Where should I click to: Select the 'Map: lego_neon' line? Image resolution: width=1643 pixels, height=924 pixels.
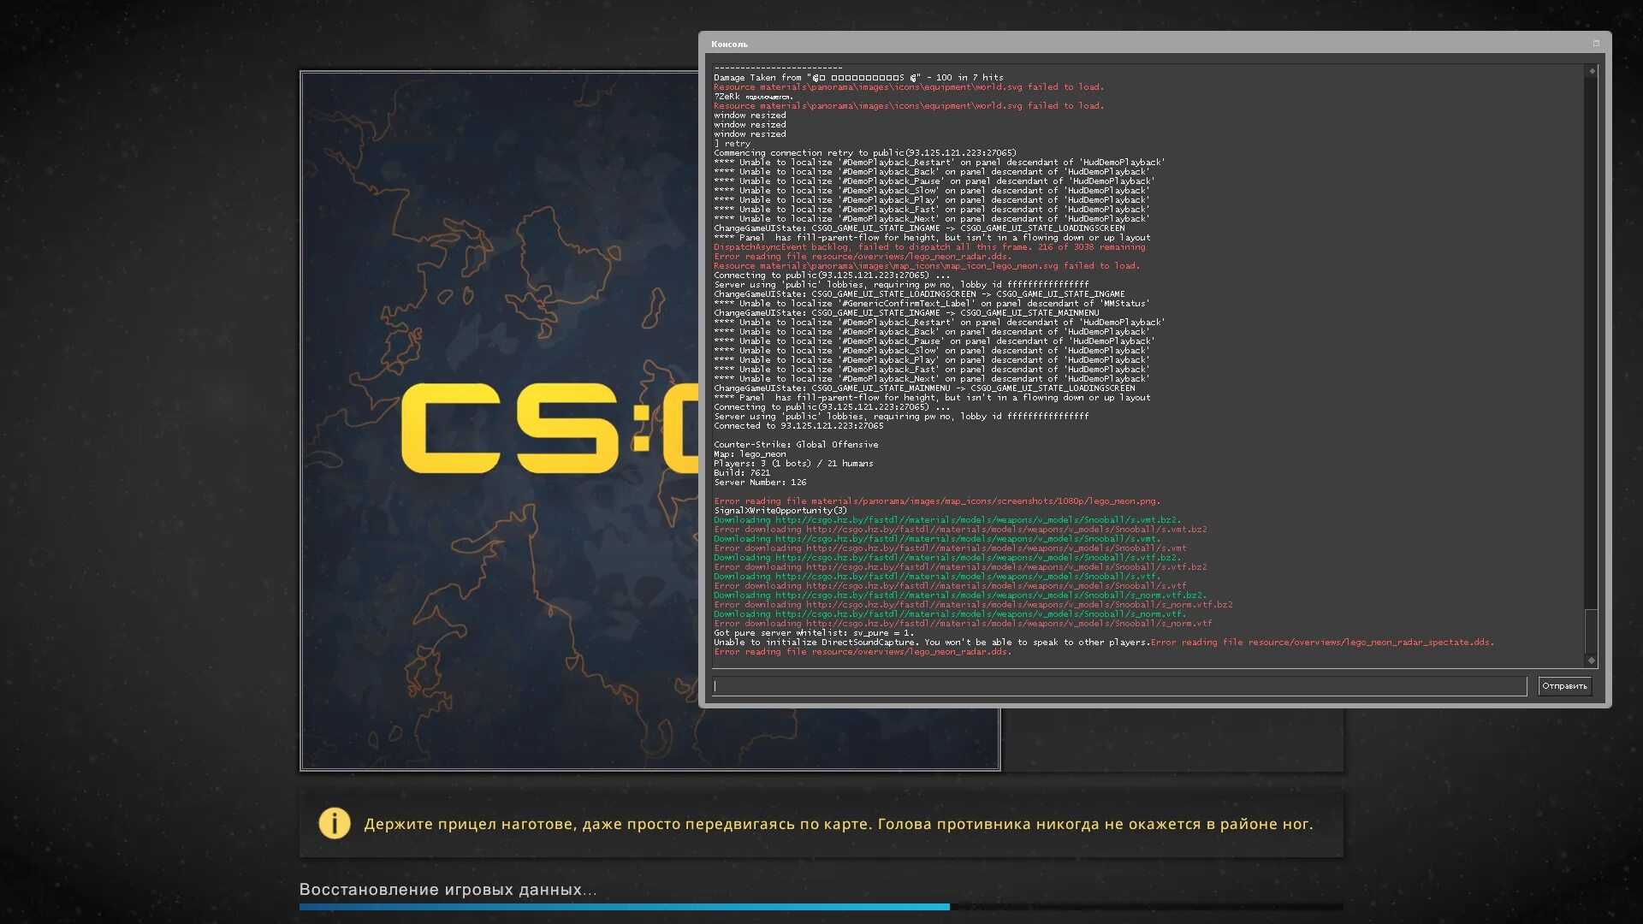pos(750,454)
